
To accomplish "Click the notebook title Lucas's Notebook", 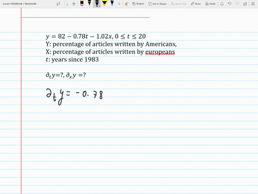I will [x=20, y=4].
